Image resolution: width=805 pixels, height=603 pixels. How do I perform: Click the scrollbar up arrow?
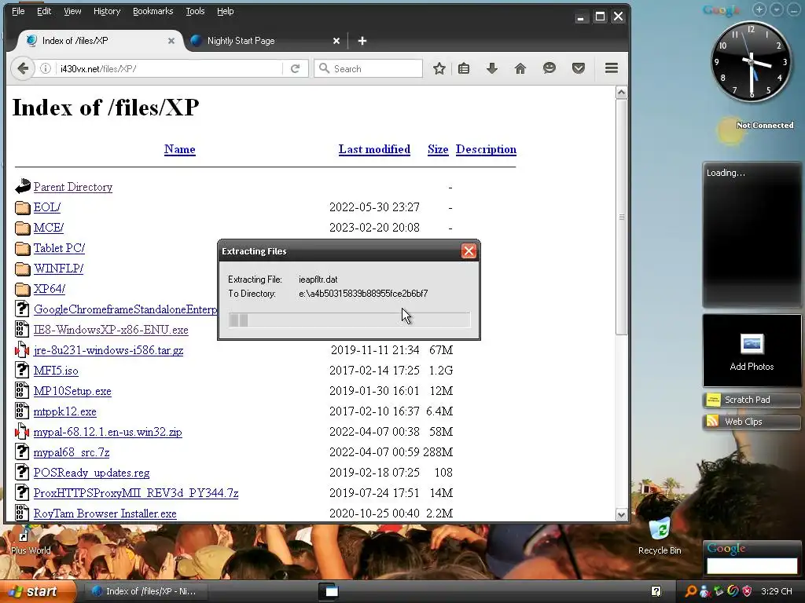[621, 93]
